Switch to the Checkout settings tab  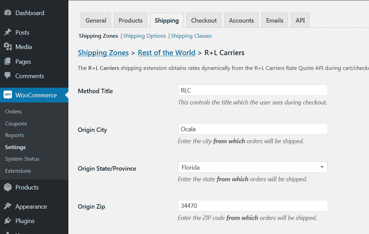204,20
